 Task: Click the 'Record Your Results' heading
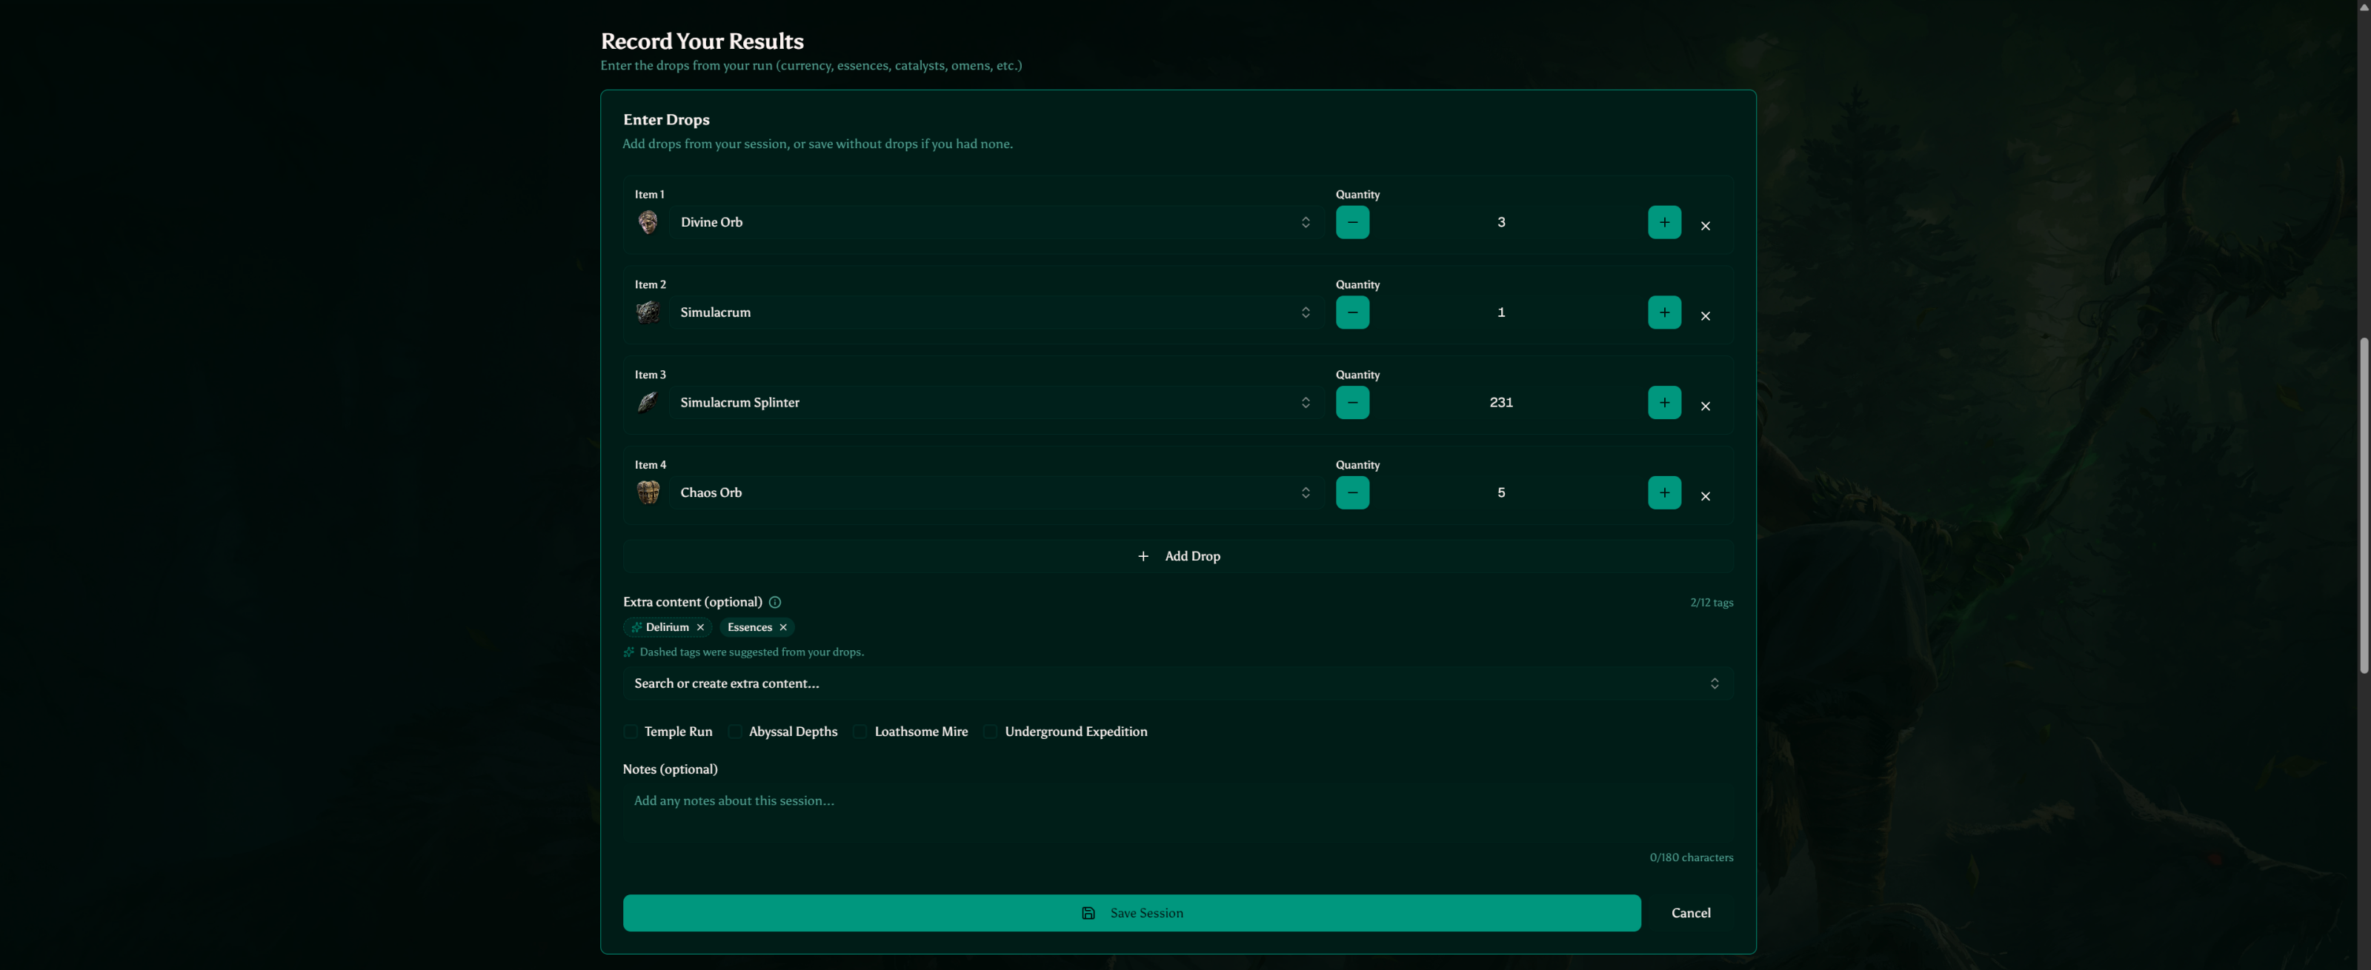(702, 41)
